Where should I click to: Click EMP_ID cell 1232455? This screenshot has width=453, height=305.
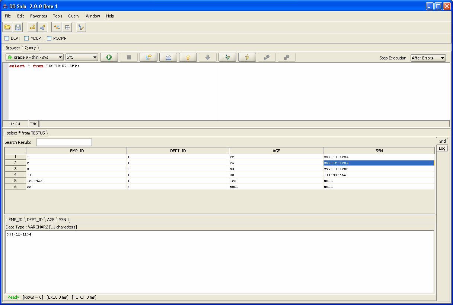point(76,181)
